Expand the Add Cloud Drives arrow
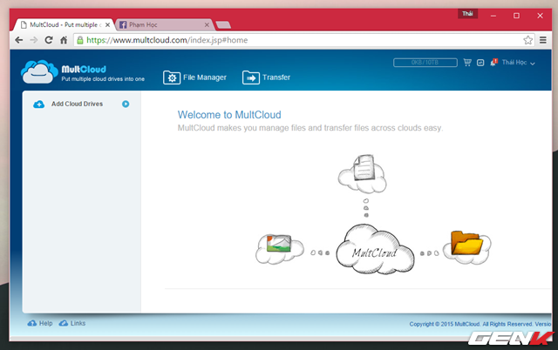The width and height of the screenshot is (558, 350). 126,104
